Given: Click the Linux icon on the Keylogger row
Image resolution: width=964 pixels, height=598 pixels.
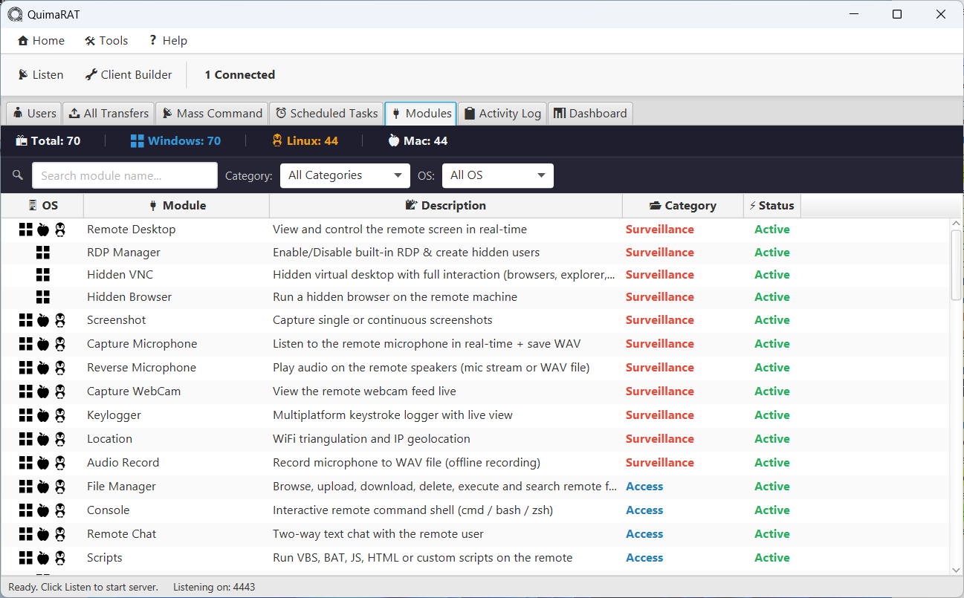Looking at the screenshot, I should [x=59, y=415].
